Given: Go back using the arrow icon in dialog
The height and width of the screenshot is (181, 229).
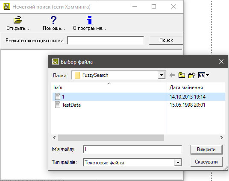Looking at the screenshot, I should (172, 75).
